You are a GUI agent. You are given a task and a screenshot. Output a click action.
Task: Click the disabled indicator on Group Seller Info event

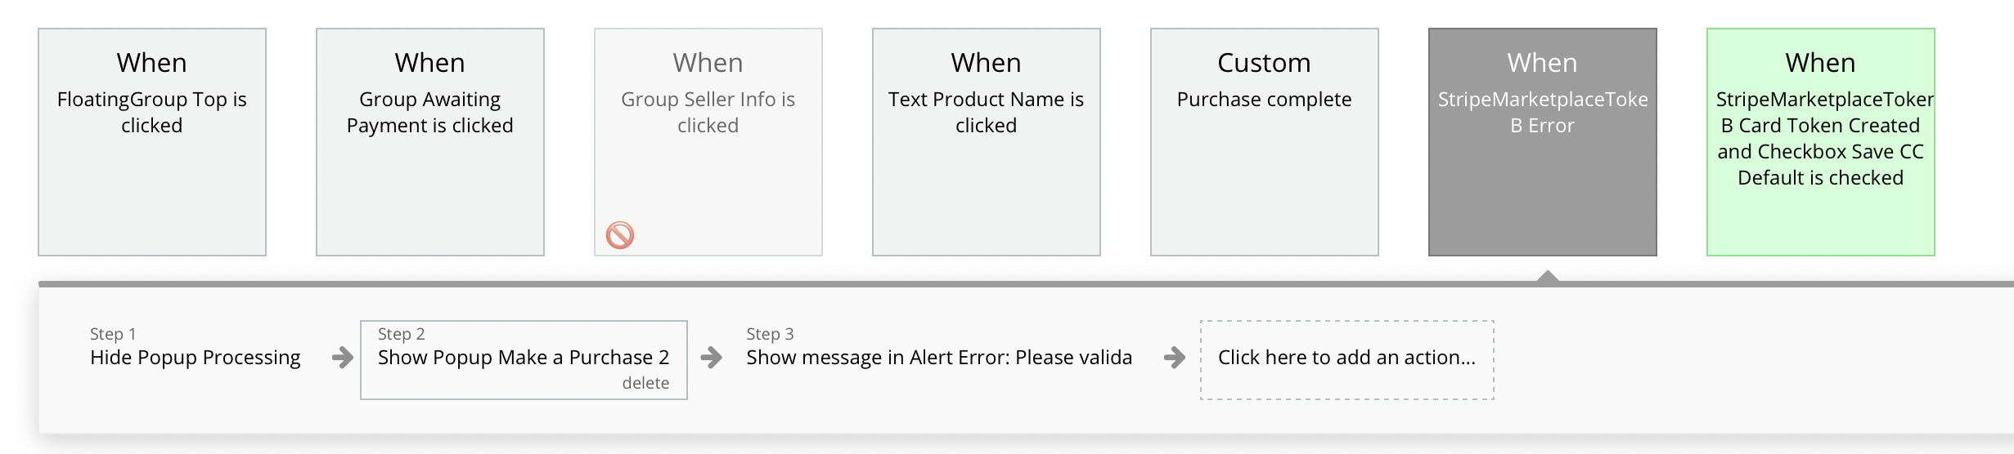[620, 235]
